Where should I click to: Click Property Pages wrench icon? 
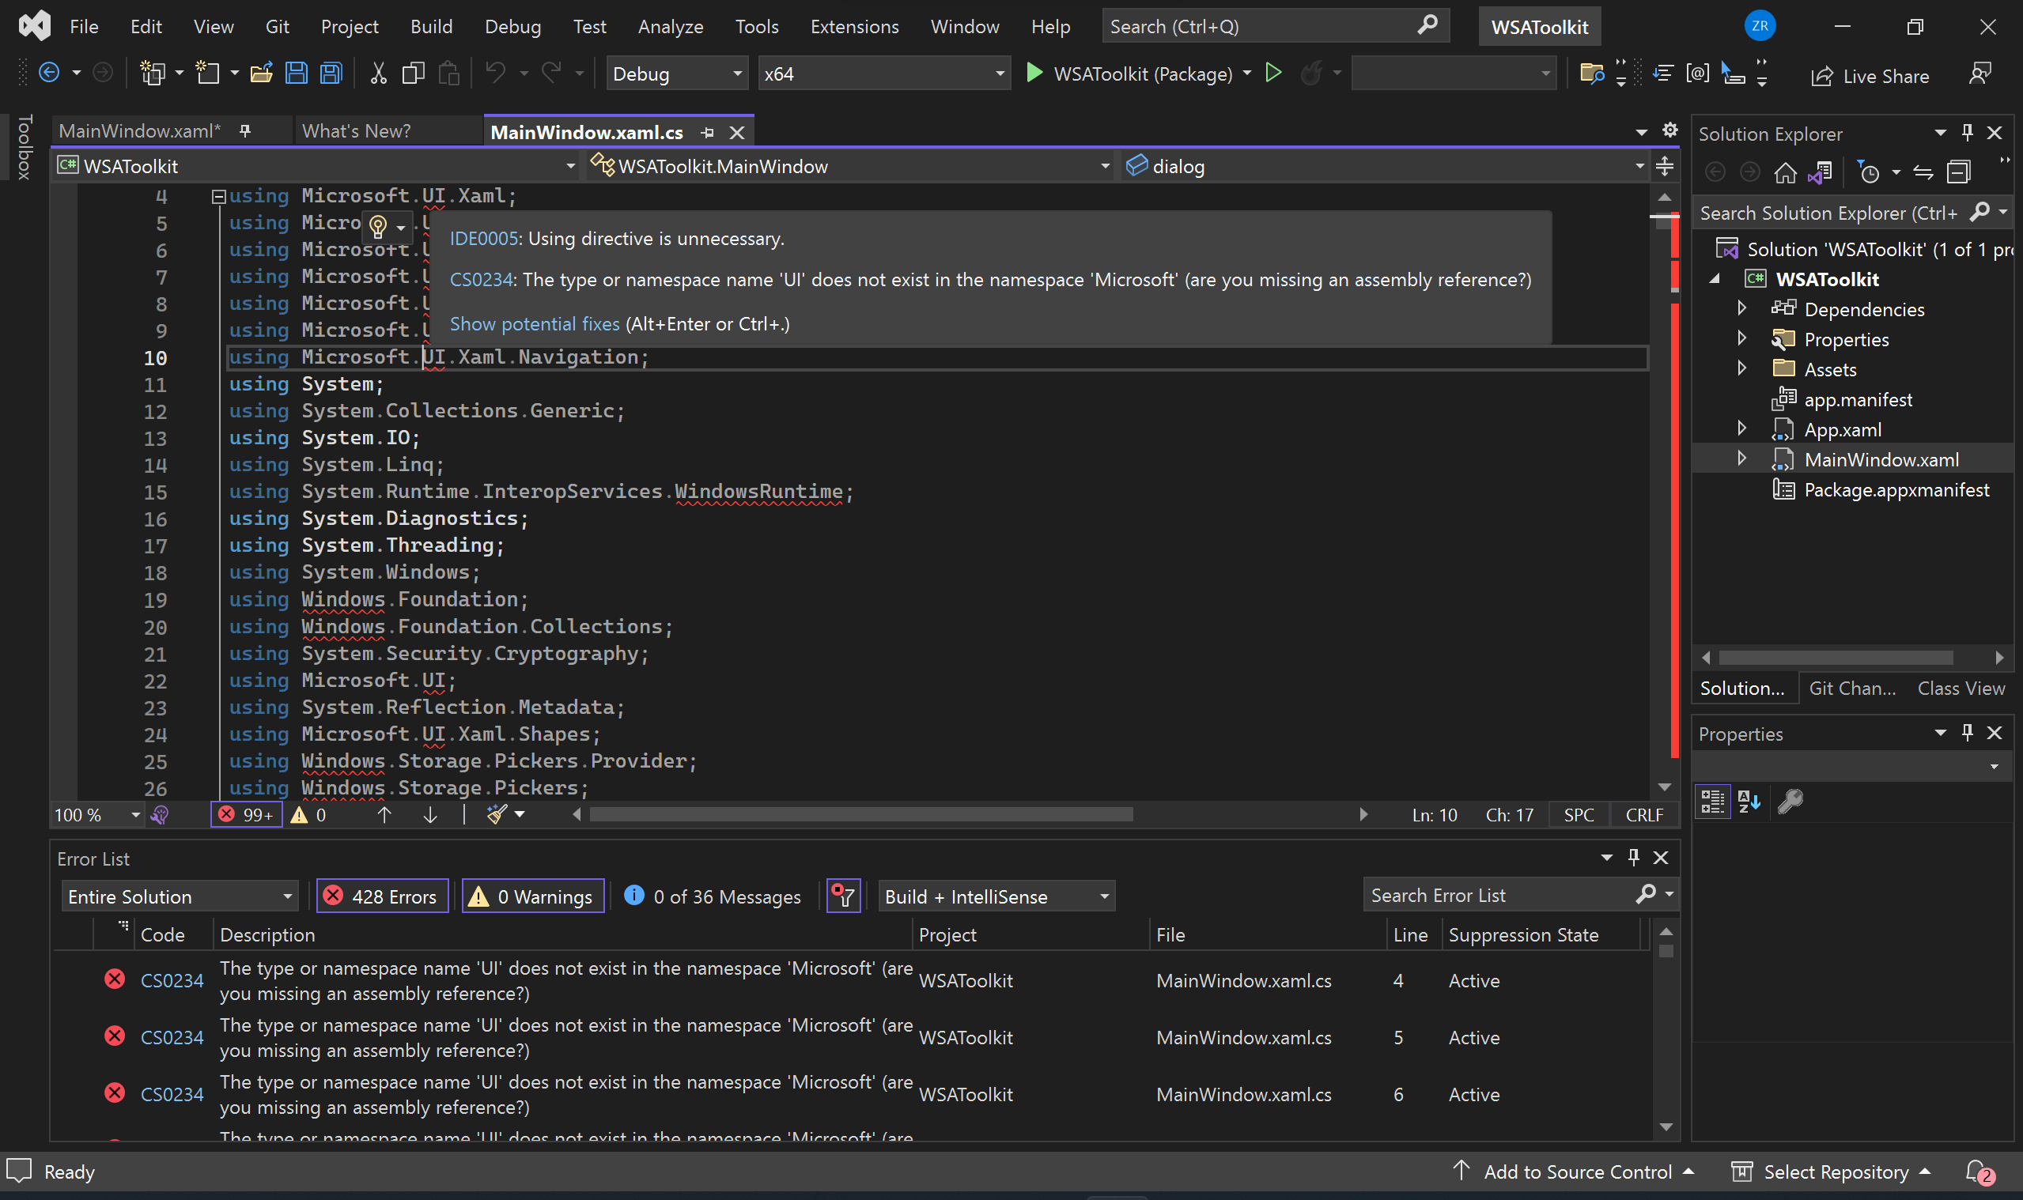tap(1790, 802)
